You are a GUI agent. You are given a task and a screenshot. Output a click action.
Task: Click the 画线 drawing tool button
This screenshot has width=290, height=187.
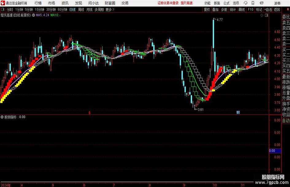[242, 10]
